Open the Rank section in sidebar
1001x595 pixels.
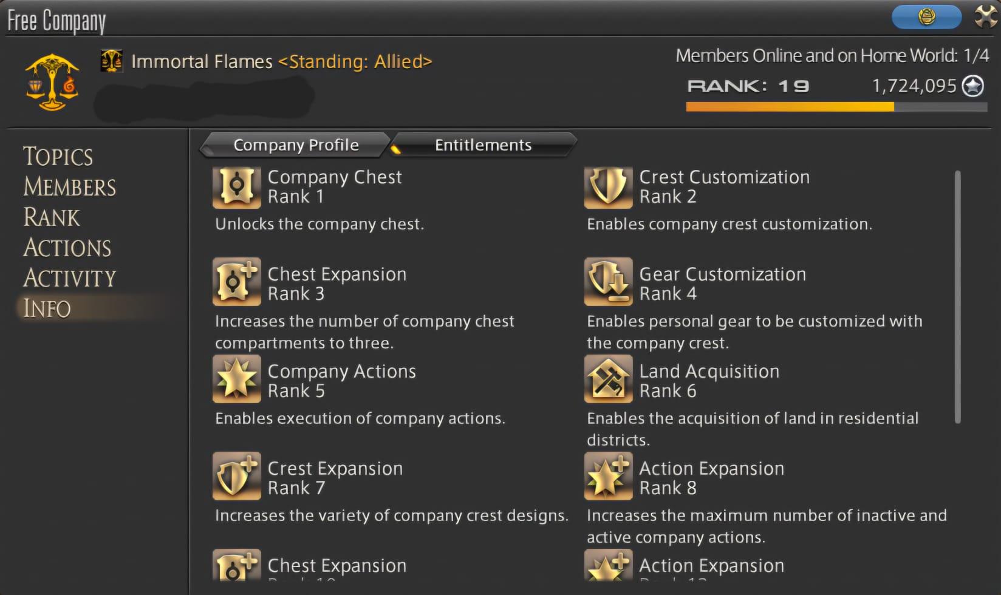(x=52, y=217)
